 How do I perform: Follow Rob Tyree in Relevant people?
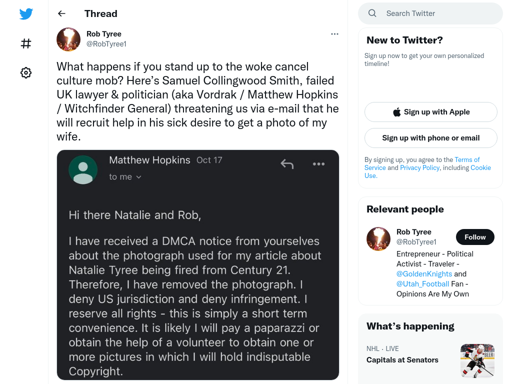[x=475, y=237]
